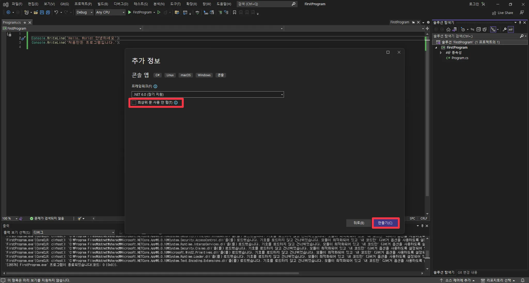Click Open File folder icon in toolbar
This screenshot has width=529, height=283.
coord(36,12)
